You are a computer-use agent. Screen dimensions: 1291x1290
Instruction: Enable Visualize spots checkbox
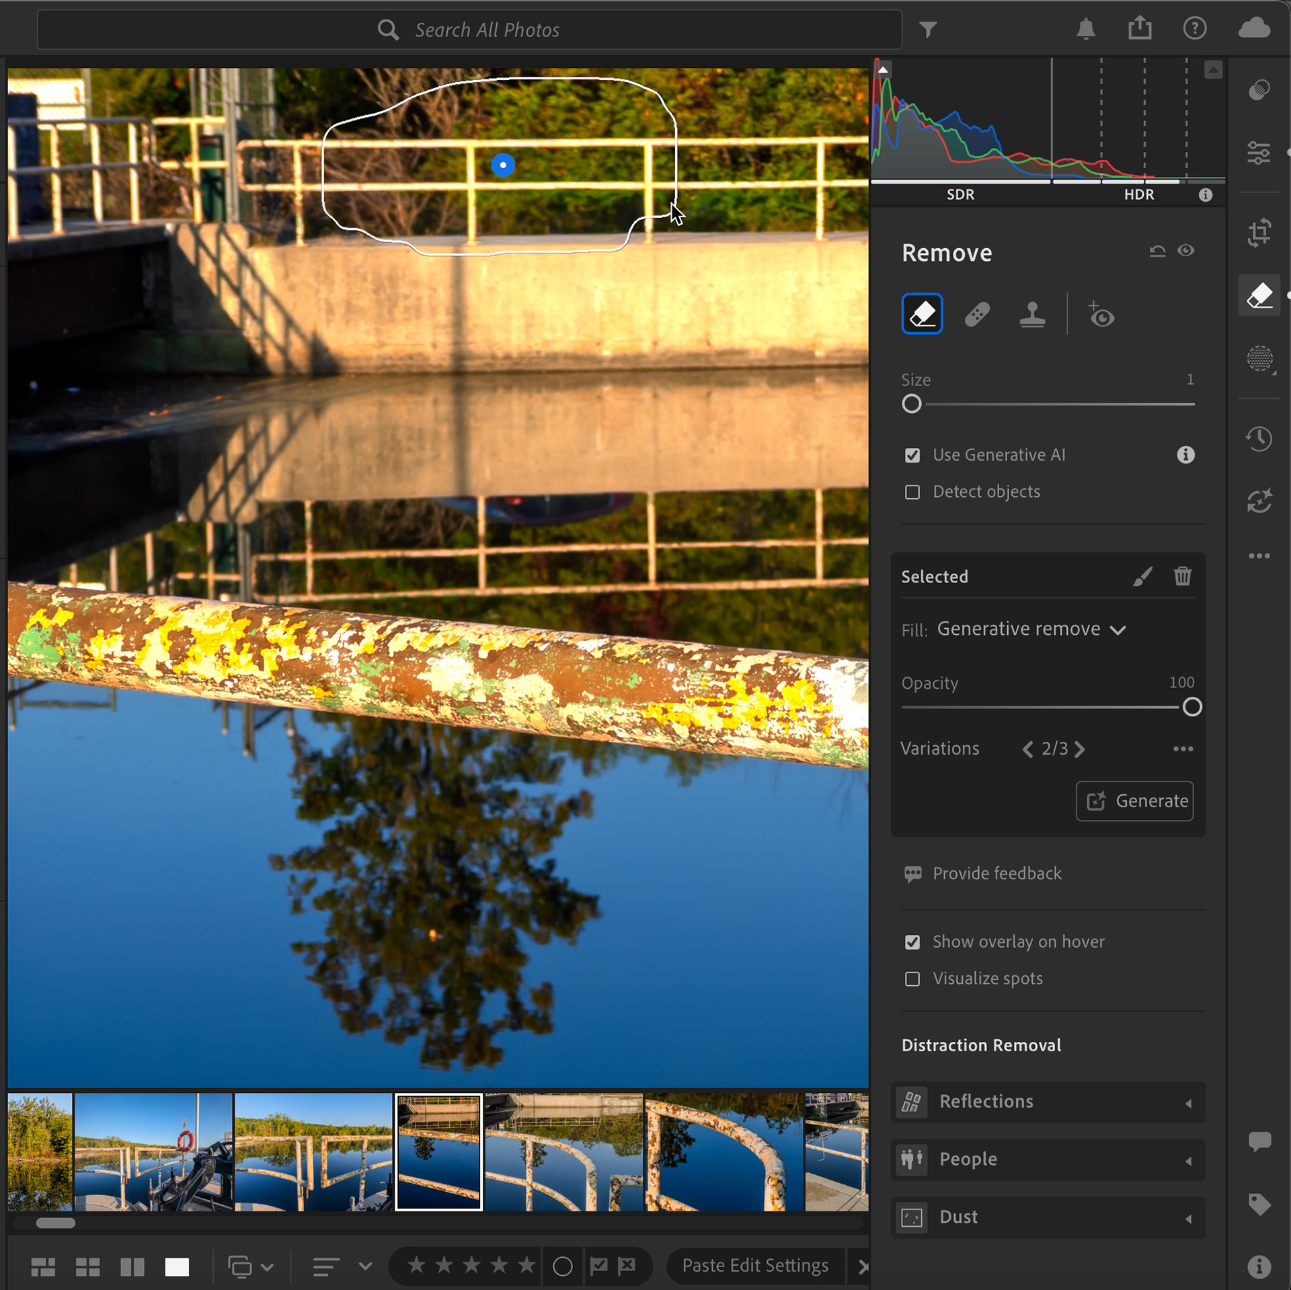click(912, 979)
